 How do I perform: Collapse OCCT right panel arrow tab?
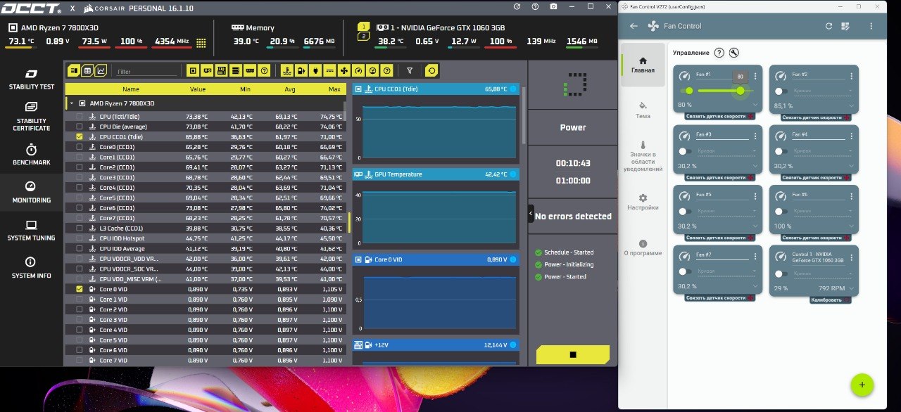[x=531, y=214]
